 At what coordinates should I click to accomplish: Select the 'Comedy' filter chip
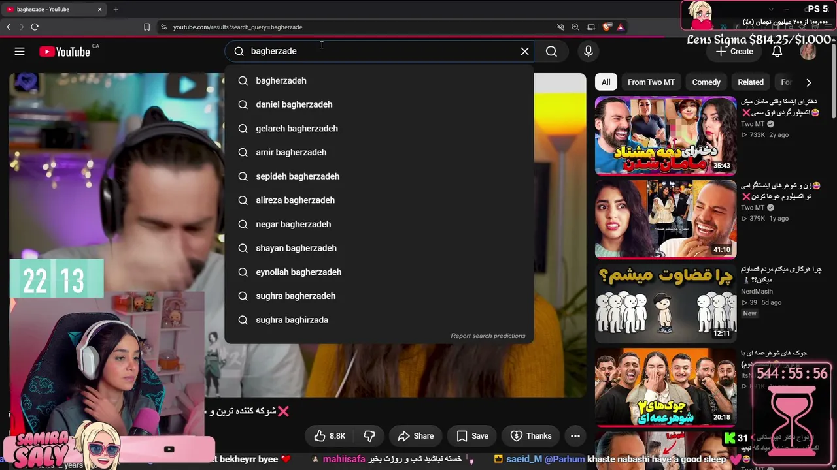pos(706,82)
